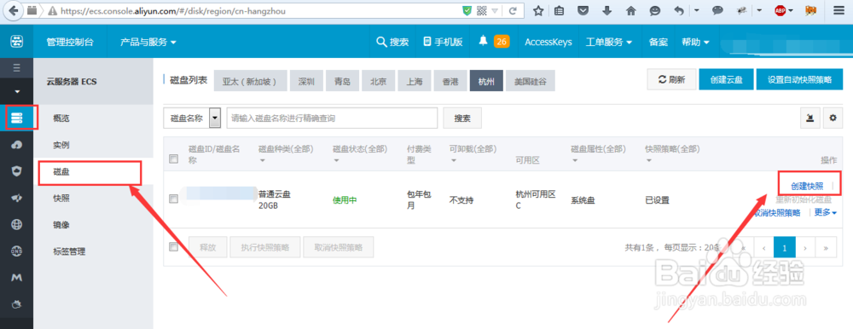853x329 pixels.
Task: Tick the select-all checkbox in table header
Action: [x=173, y=159]
